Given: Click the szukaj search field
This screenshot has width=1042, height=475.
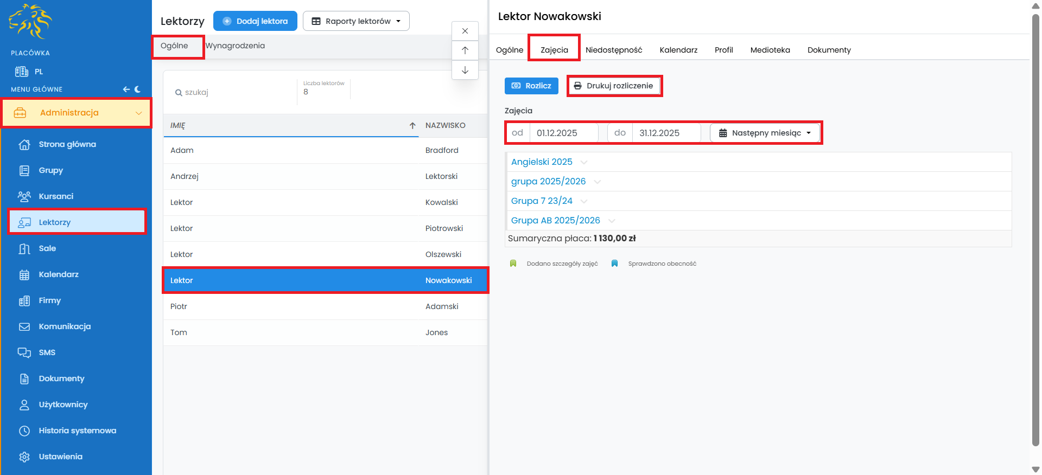Looking at the screenshot, I should (x=233, y=93).
